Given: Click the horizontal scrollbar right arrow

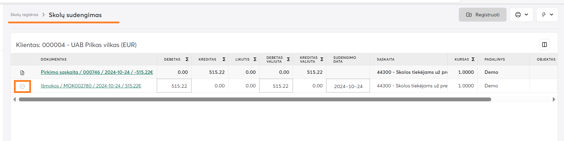Looking at the screenshot, I should tap(554, 100).
